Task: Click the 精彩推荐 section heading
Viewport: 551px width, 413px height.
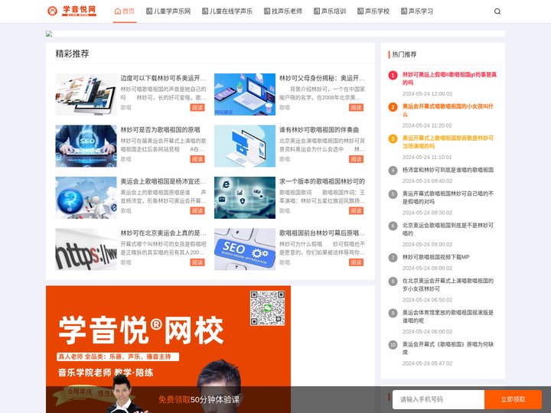Action: [72, 54]
